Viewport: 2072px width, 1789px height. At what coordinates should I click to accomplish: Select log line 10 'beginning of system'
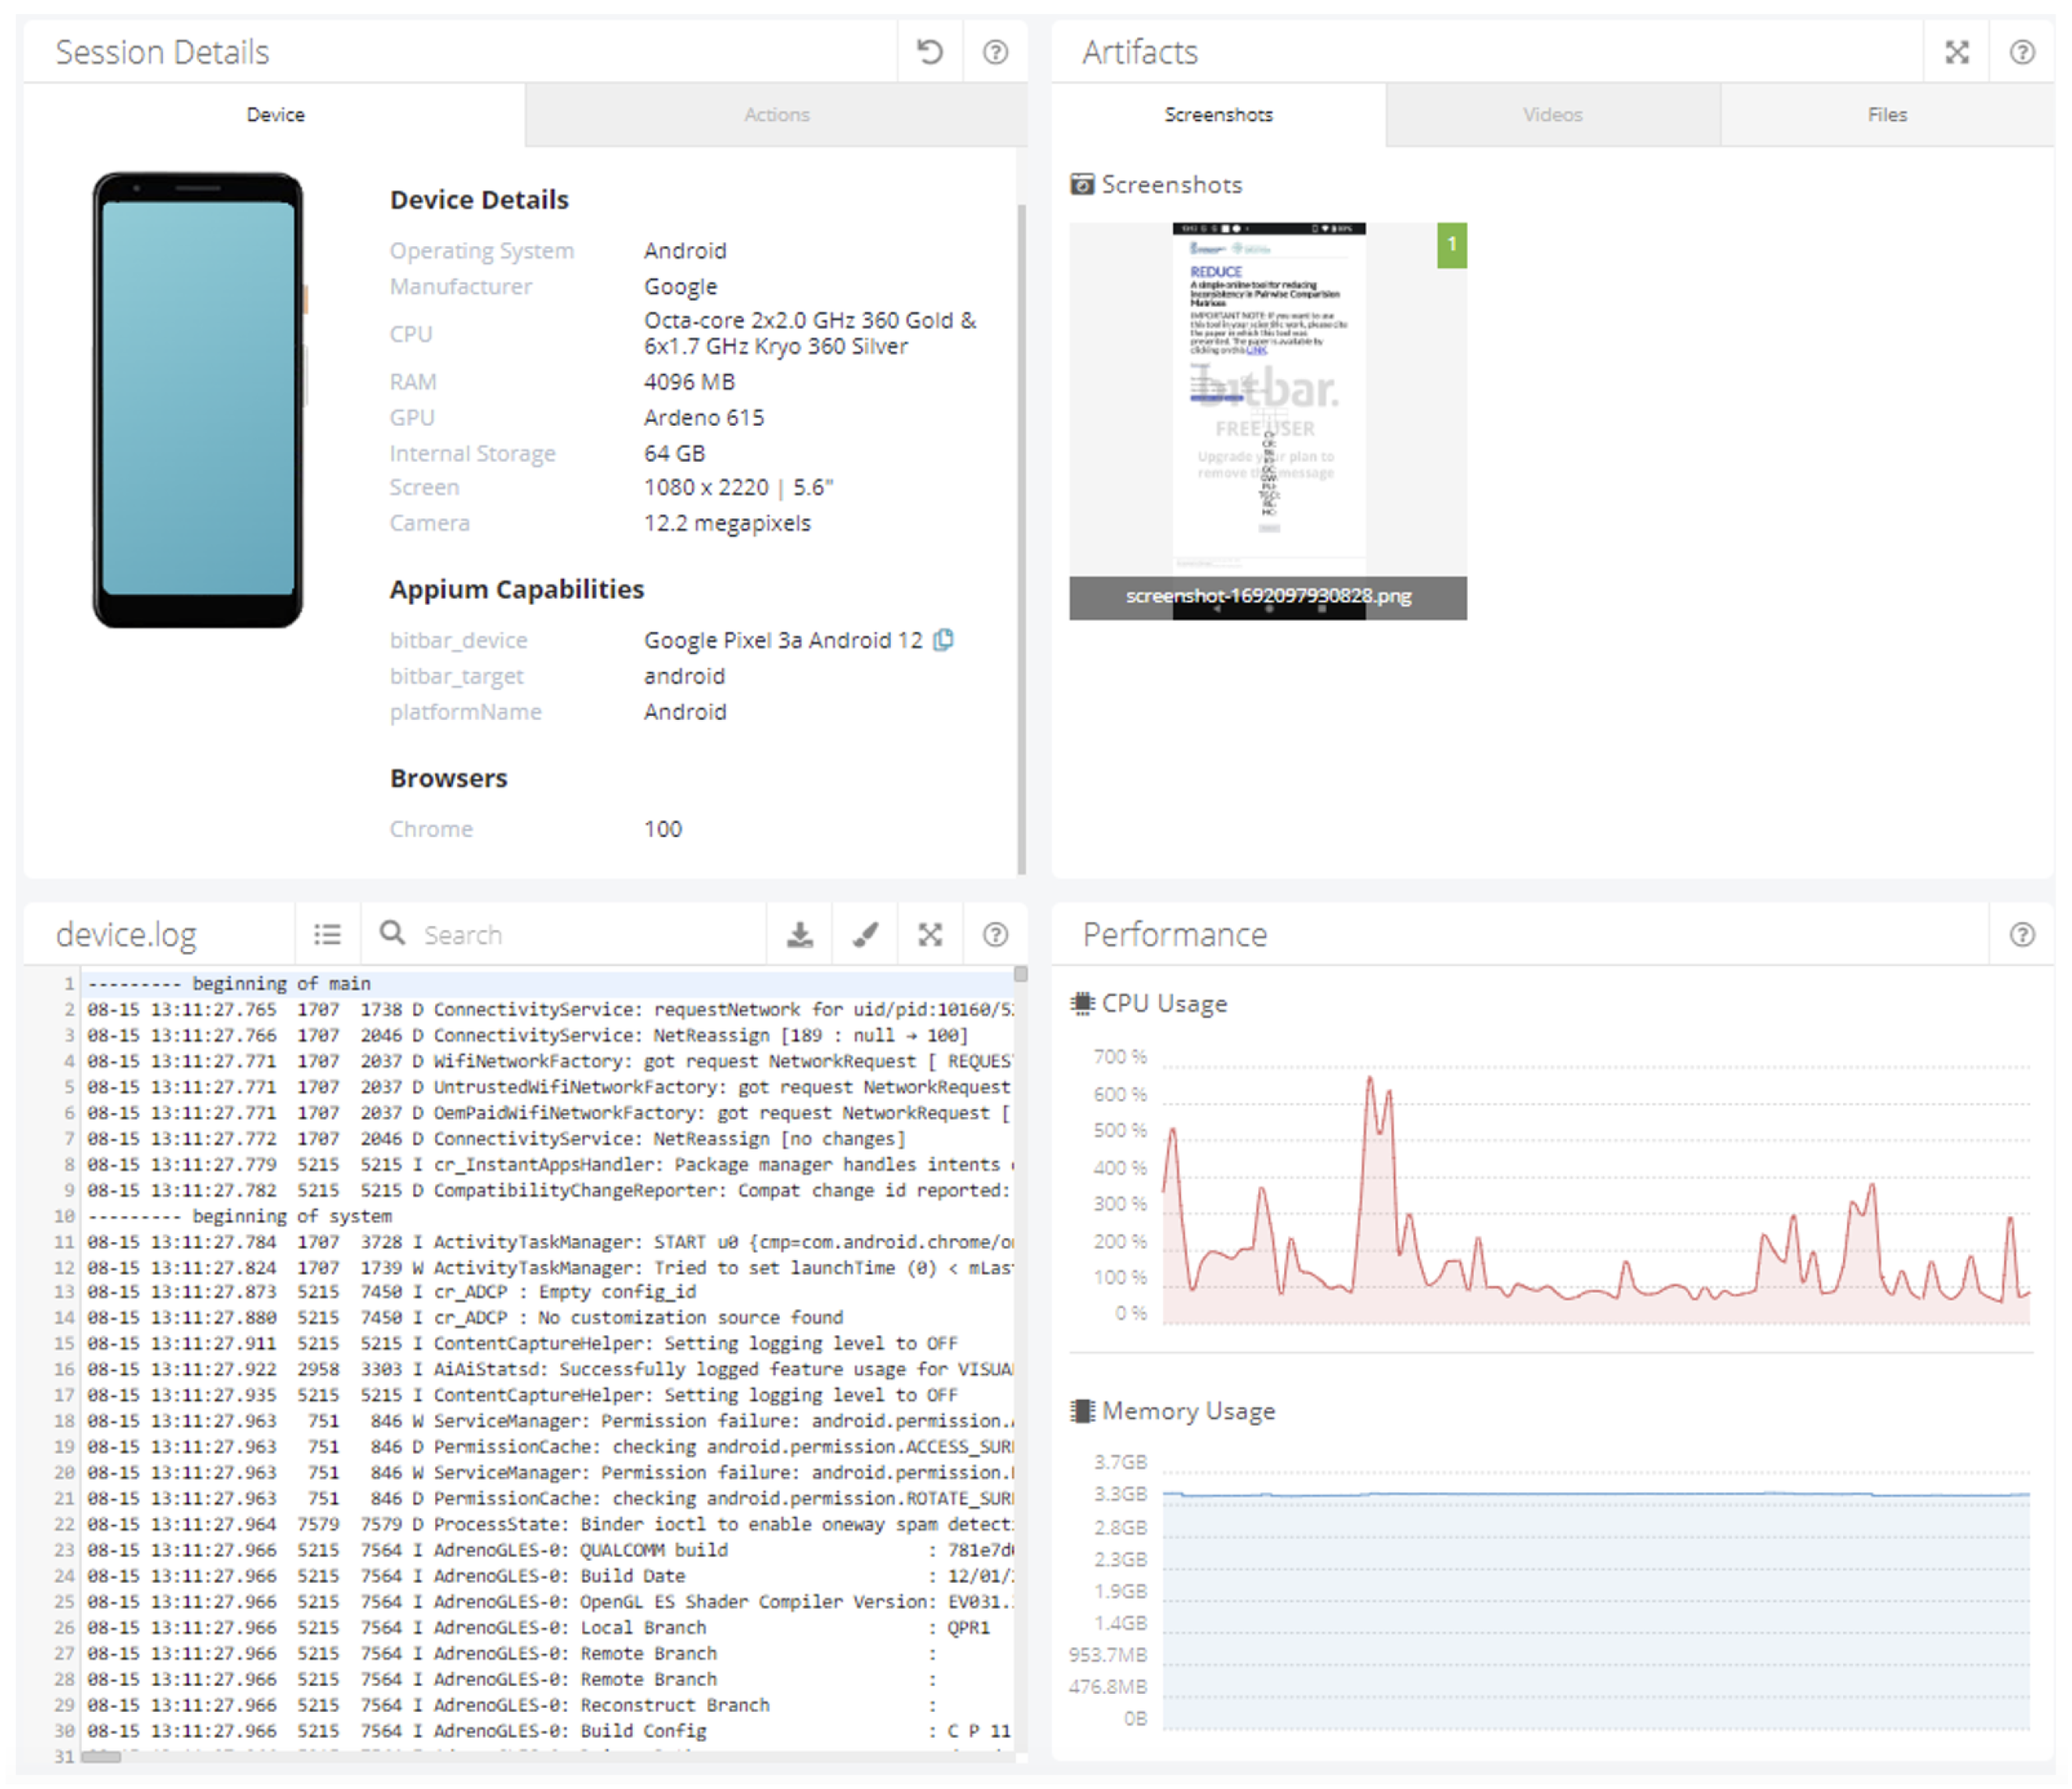pyautogui.click(x=548, y=1216)
